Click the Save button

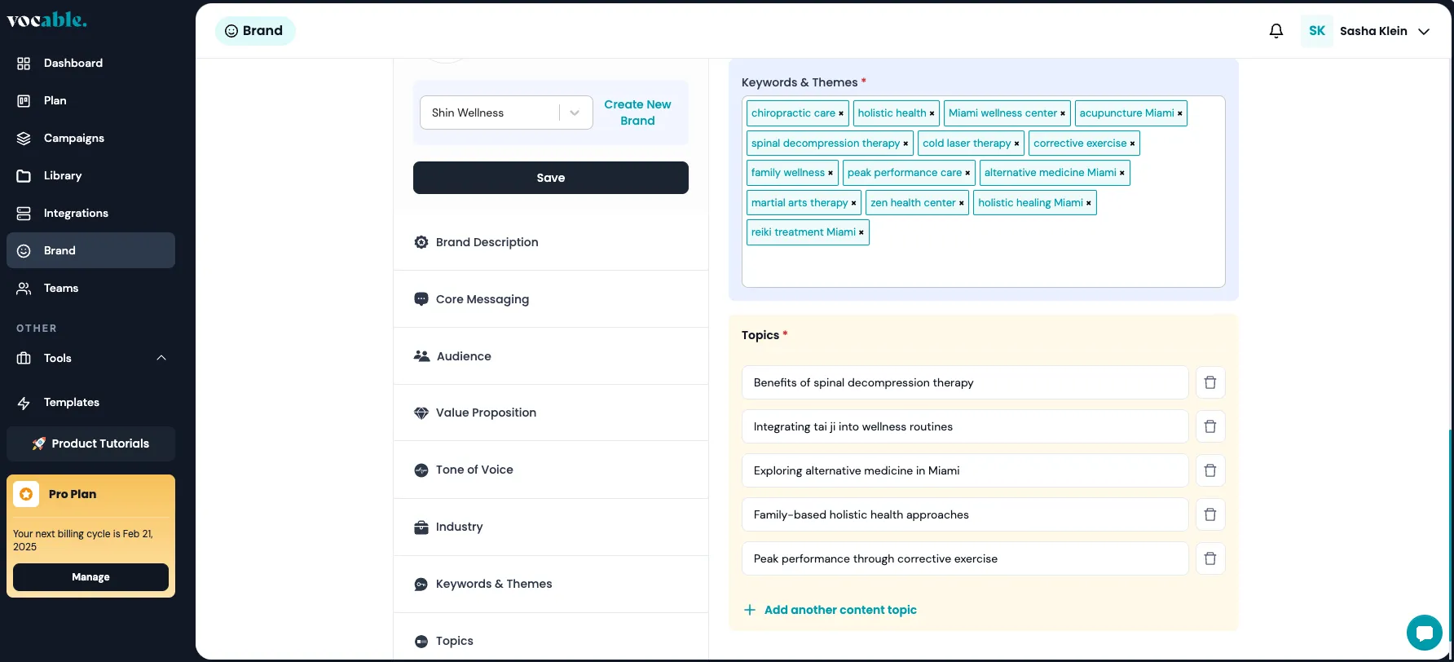pos(550,178)
